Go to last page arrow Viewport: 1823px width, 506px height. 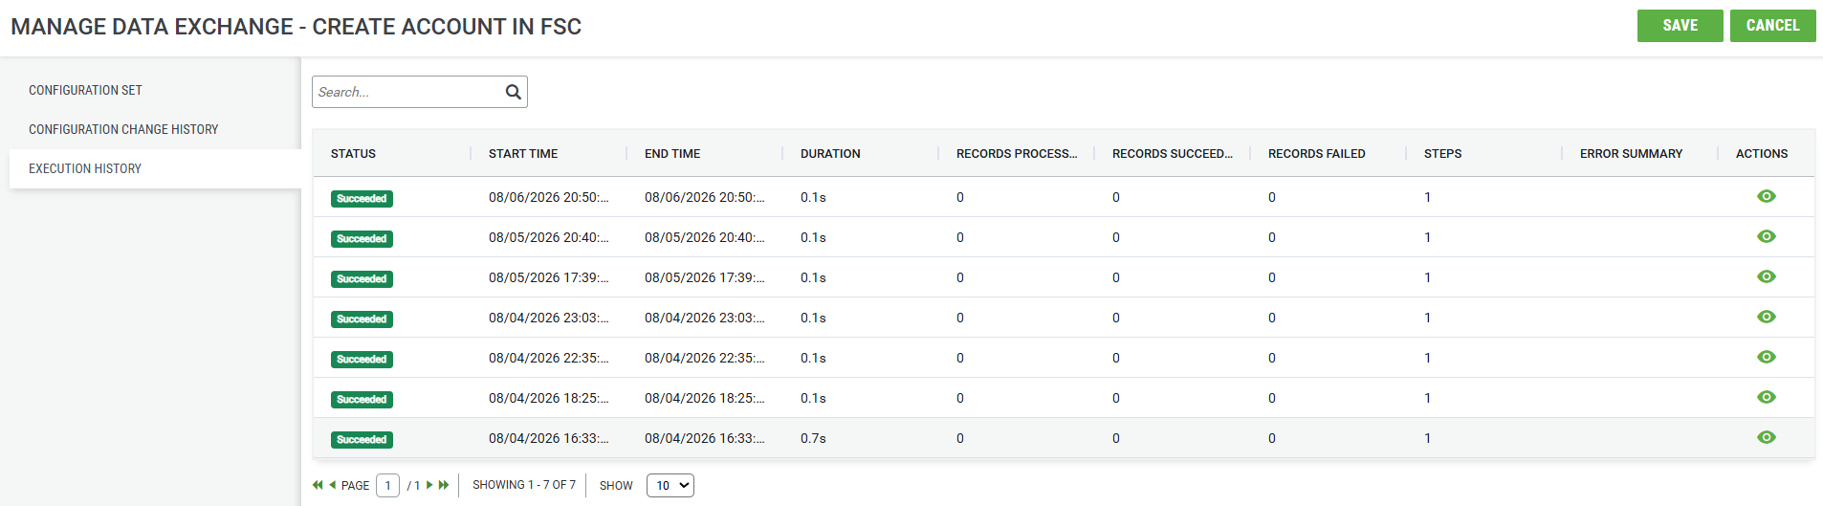tap(444, 485)
